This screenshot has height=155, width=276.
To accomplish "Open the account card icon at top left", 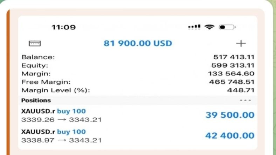I will click(35, 43).
